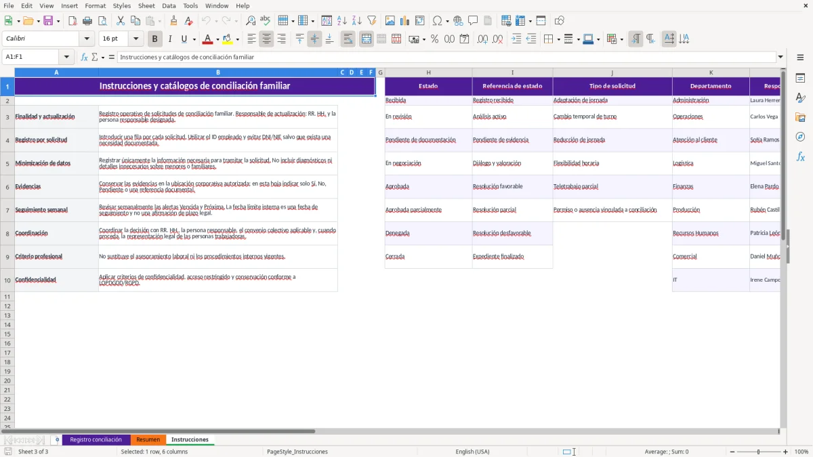The image size is (813, 457).
Task: Insert a special character (Omega icon)
Action: coord(437,21)
